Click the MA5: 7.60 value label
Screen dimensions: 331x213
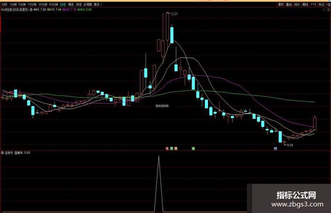point(40,10)
